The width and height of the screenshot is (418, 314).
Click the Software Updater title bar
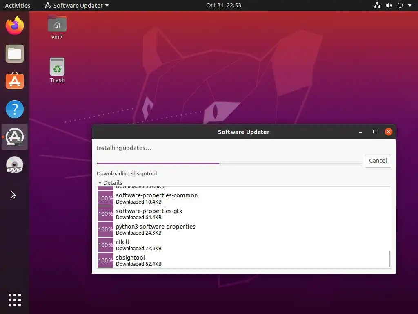(244, 132)
